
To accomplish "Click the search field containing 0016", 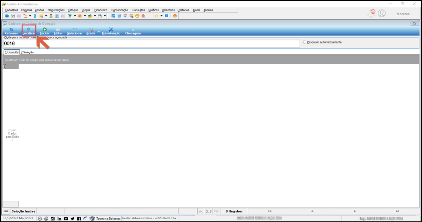I will (x=151, y=43).
